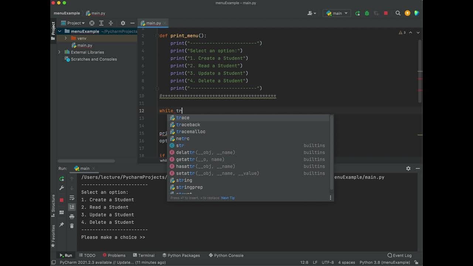473x266 pixels.
Task: Click the trash icon to clear Run output
Action: 72,226
